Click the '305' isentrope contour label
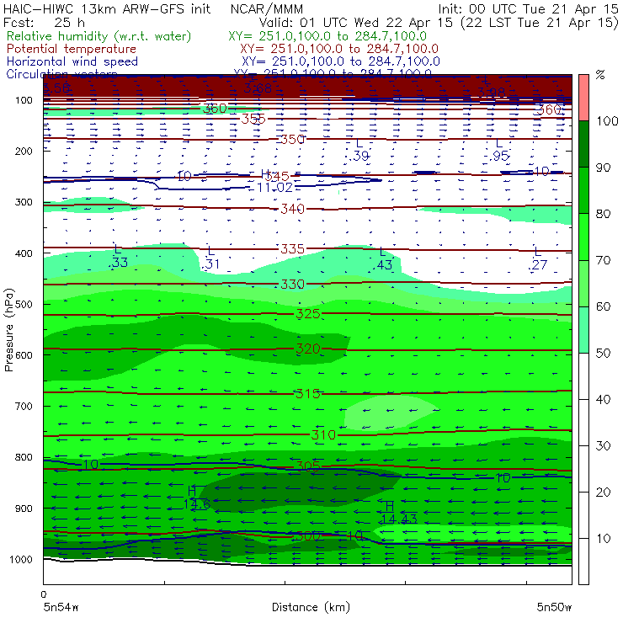 tap(308, 466)
